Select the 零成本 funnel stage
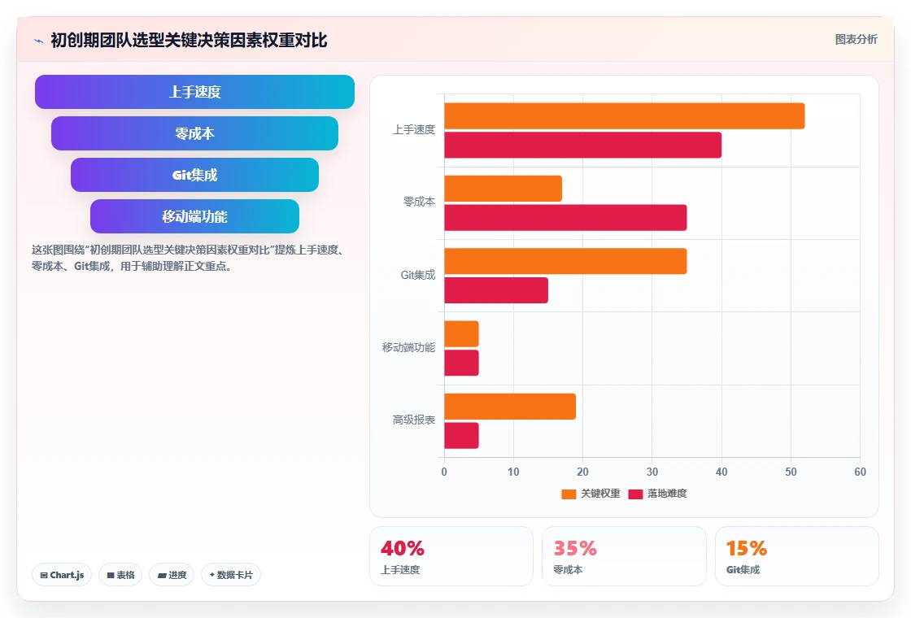The image size is (911, 618). tap(194, 133)
